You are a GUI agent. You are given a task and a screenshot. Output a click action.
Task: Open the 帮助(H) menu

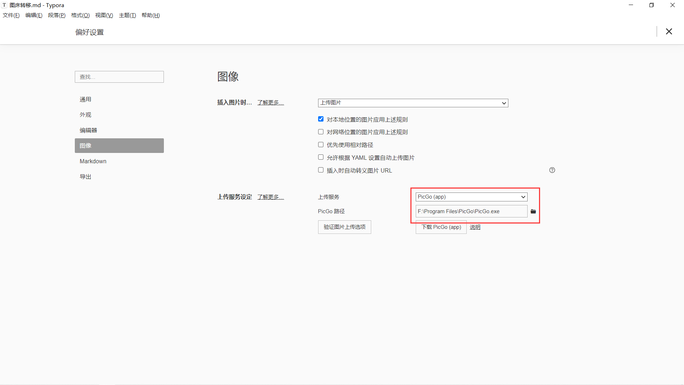tap(151, 15)
